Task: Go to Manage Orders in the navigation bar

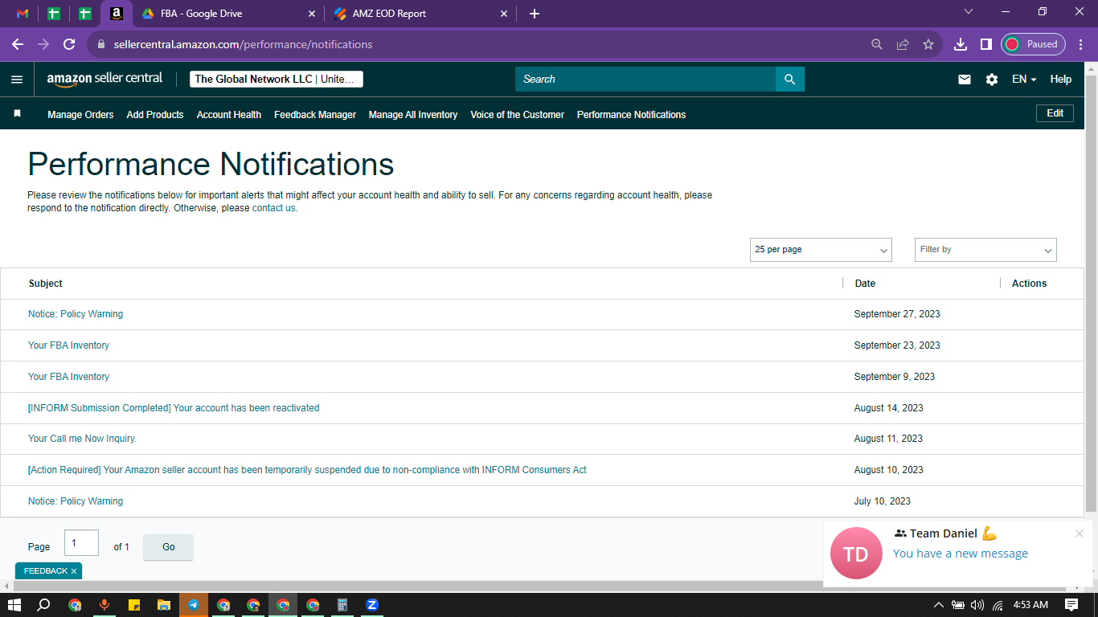Action: click(80, 115)
